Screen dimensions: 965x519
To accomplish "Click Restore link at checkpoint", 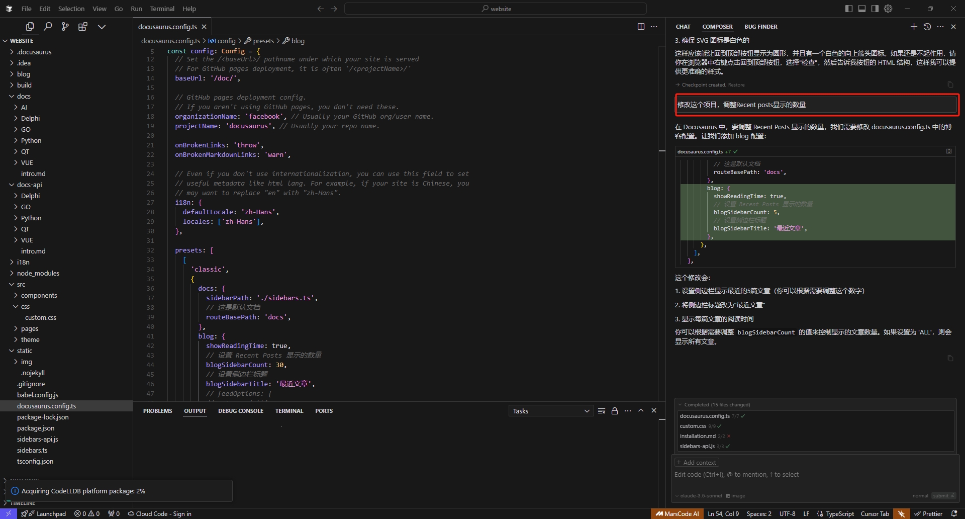I will click(x=736, y=85).
